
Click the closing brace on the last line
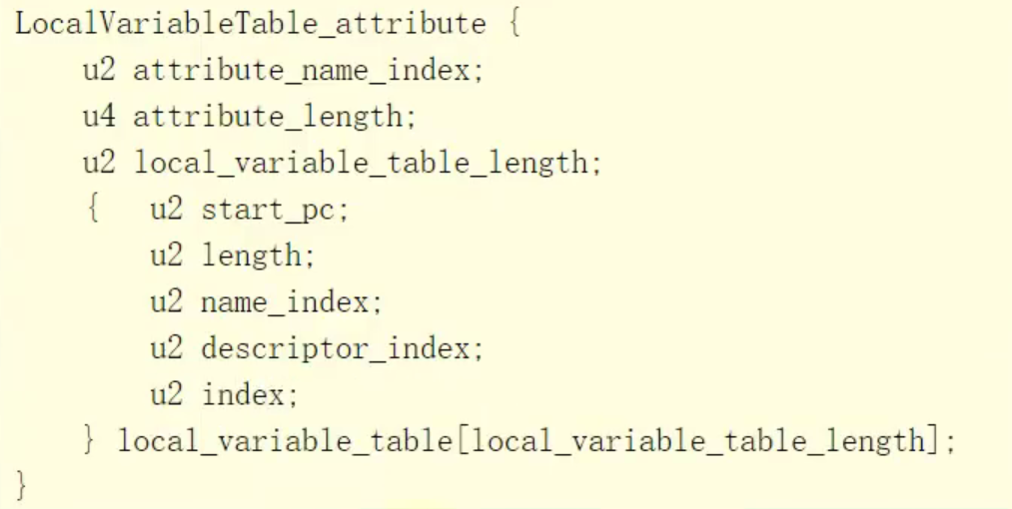pos(22,486)
